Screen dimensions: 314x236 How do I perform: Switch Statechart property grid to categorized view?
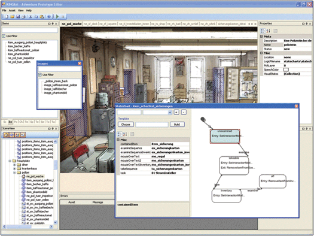pos(120,134)
